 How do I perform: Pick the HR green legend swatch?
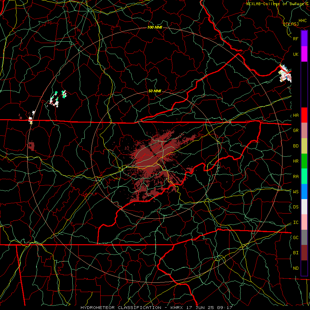tap(304, 161)
